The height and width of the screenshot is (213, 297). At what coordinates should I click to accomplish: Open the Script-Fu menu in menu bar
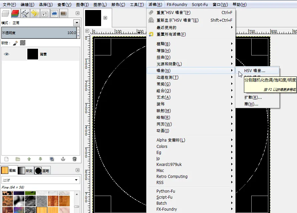click(200, 5)
